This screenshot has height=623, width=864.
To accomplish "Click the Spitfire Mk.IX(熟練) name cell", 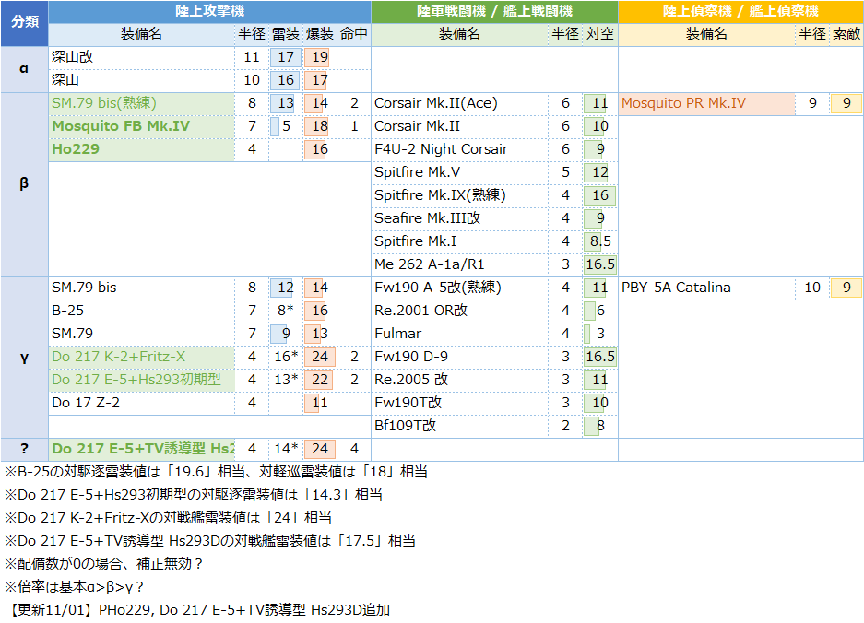I will click(440, 195).
